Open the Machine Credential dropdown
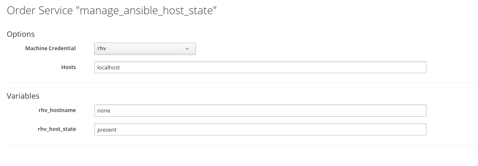The width and height of the screenshot is (478, 166). [145, 49]
